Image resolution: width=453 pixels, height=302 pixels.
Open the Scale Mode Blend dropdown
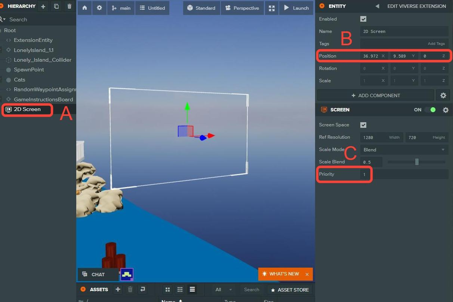(x=404, y=150)
